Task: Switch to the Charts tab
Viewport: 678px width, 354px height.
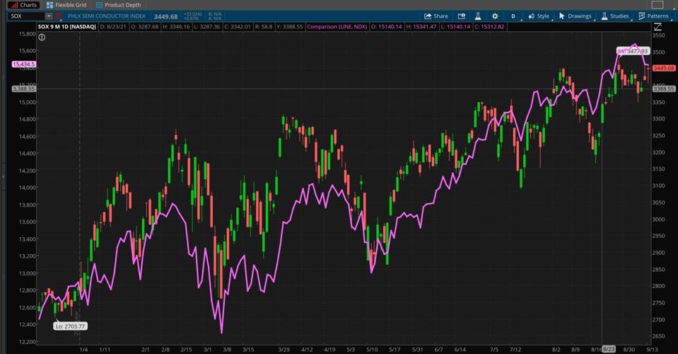Action: (x=24, y=5)
